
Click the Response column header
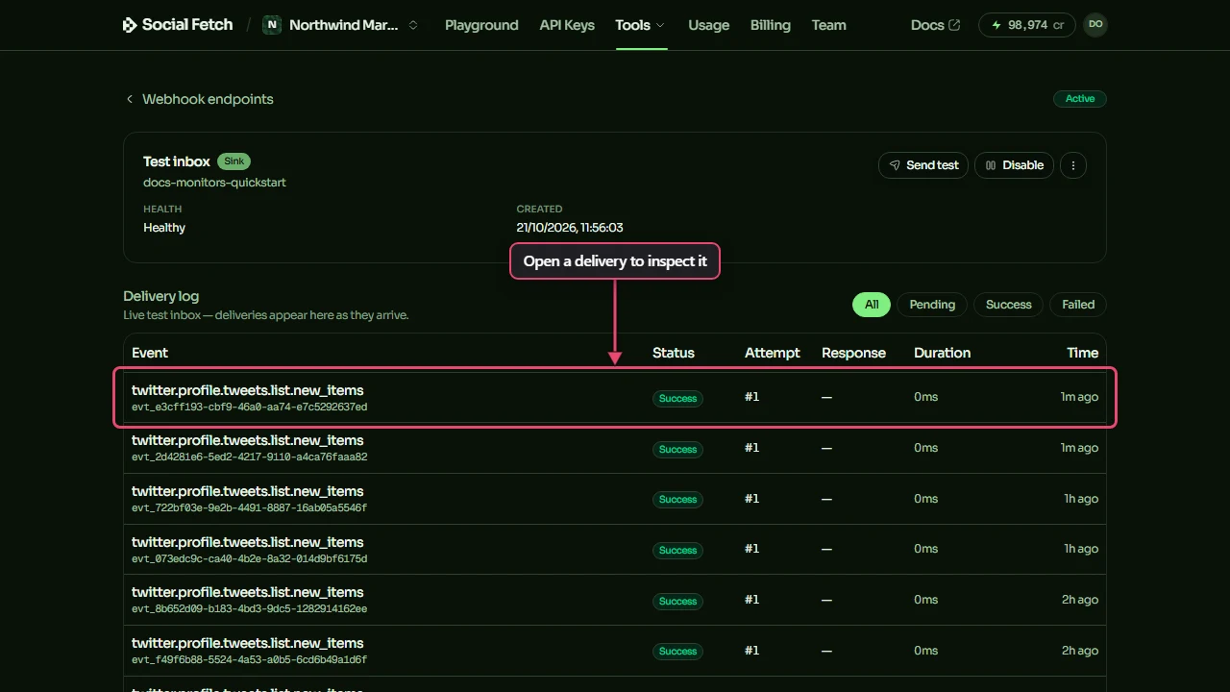[853, 353]
